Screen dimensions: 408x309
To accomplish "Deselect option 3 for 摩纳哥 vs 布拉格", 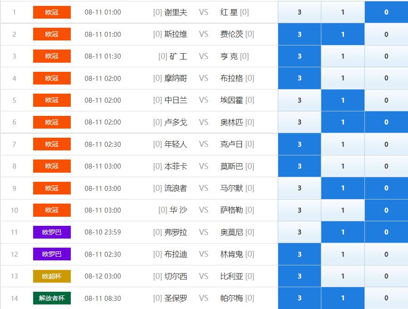I will 300,78.
